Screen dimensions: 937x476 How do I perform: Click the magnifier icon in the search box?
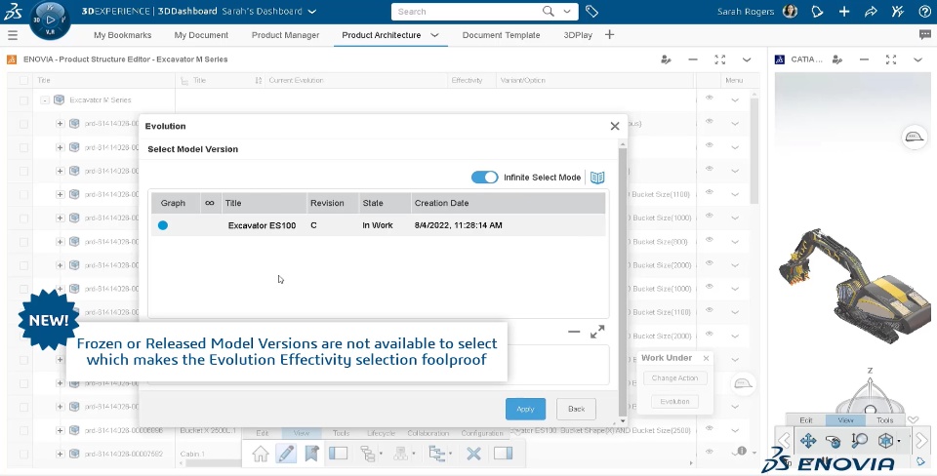click(x=548, y=12)
